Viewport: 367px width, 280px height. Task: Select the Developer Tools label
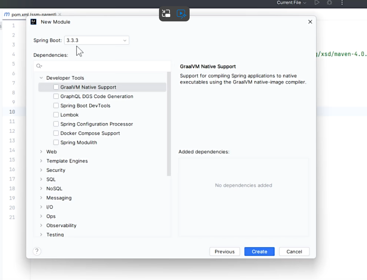click(65, 78)
